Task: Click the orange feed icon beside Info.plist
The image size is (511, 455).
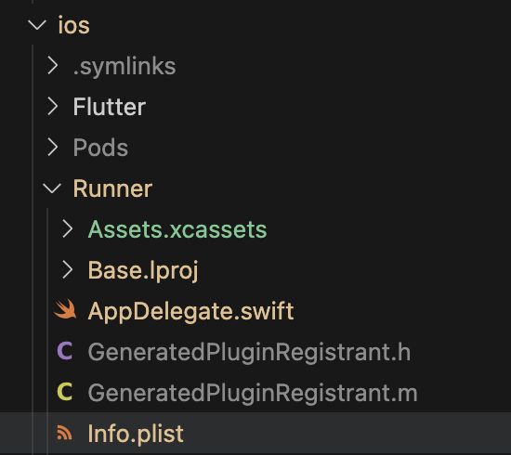Action: 64,433
